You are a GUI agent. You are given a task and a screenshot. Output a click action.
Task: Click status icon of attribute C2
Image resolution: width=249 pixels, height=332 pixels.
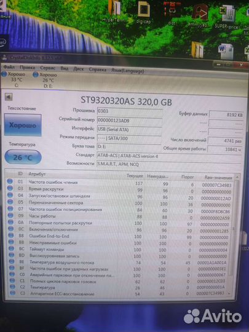(13, 287)
